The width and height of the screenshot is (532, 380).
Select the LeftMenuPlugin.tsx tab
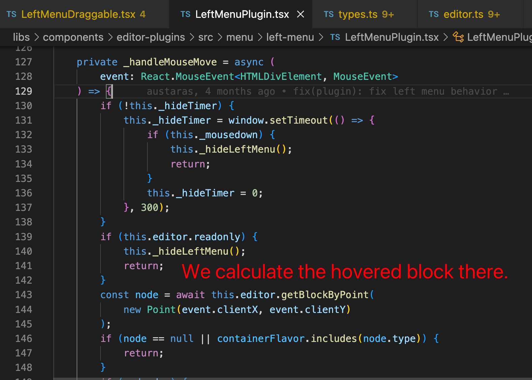tap(241, 14)
